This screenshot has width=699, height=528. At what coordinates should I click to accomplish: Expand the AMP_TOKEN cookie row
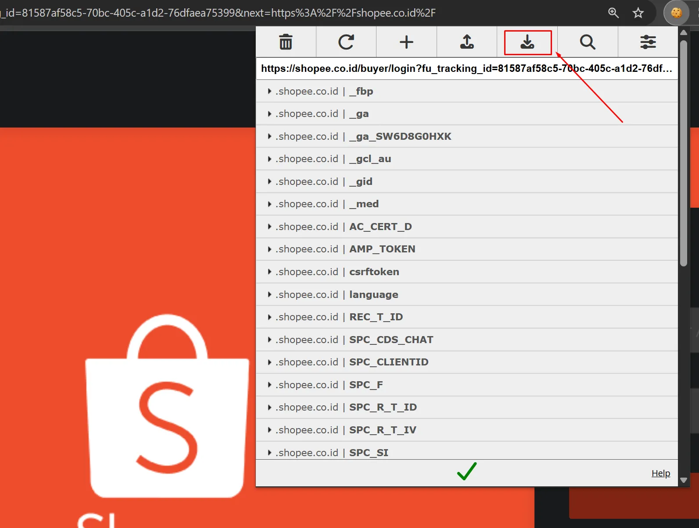click(467, 249)
